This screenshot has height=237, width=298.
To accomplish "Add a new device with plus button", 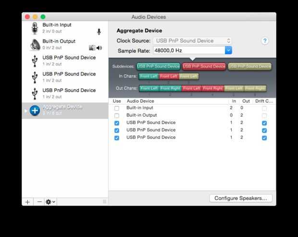I will (x=27, y=202).
